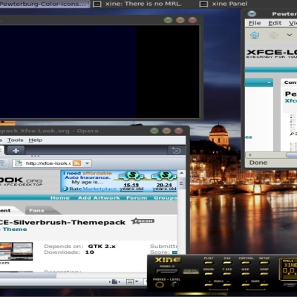This screenshot has height=297, width=297.
Task: Click Opera's vertical scrollbar up arrow
Action: point(181,173)
